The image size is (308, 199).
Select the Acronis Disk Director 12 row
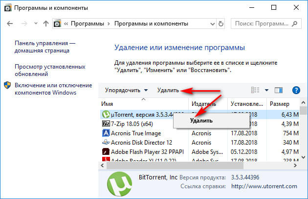(199, 143)
